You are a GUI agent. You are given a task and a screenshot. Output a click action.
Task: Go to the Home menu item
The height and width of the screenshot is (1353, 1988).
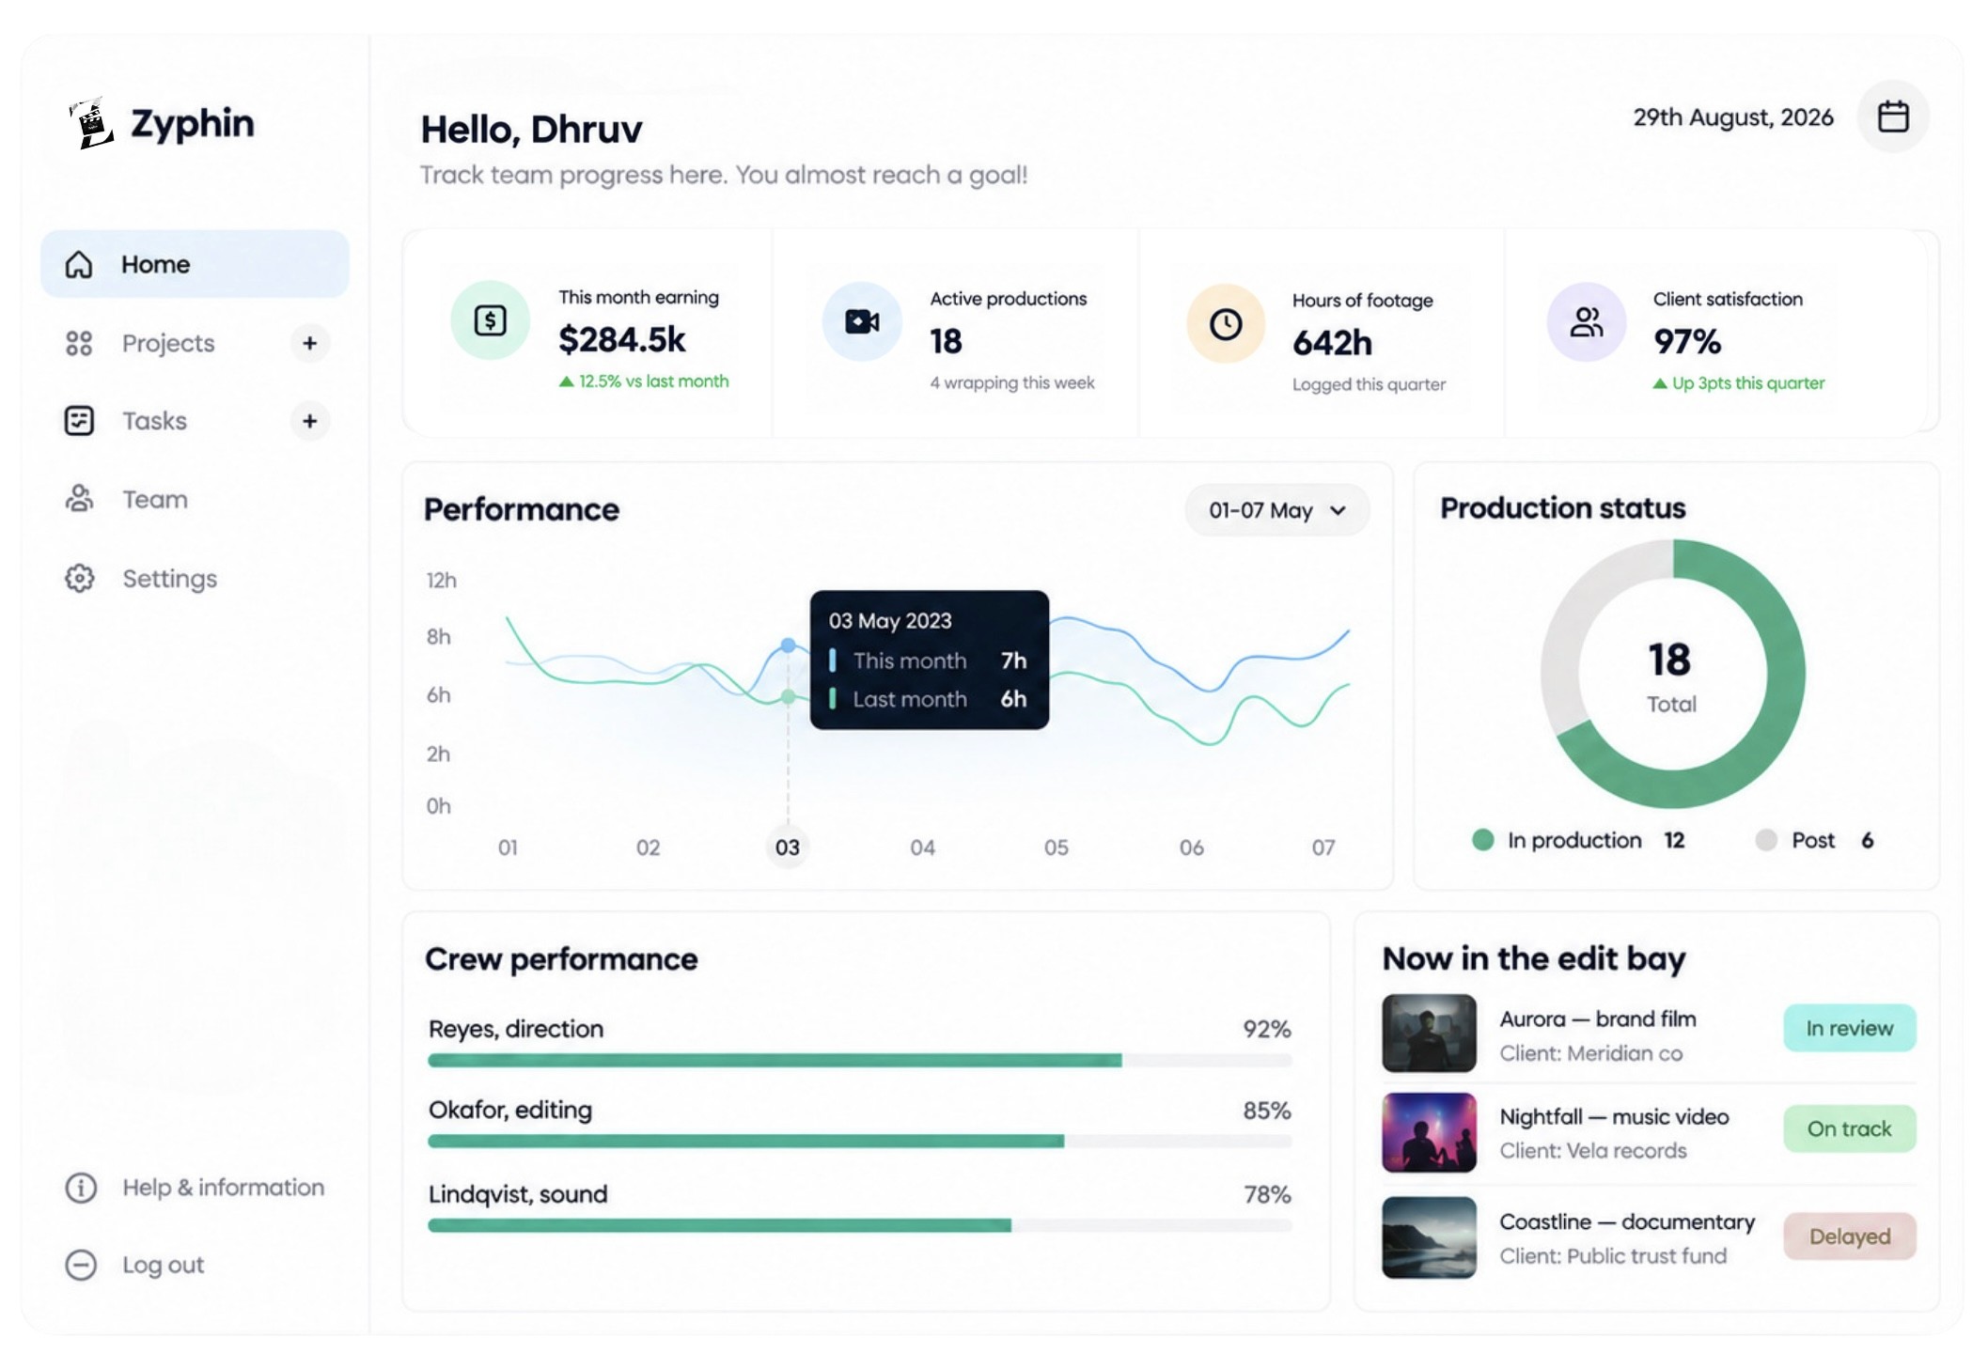[x=195, y=264]
